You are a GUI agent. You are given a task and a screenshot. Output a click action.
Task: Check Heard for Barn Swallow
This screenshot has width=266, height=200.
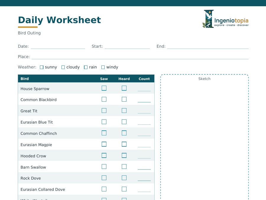124,167
